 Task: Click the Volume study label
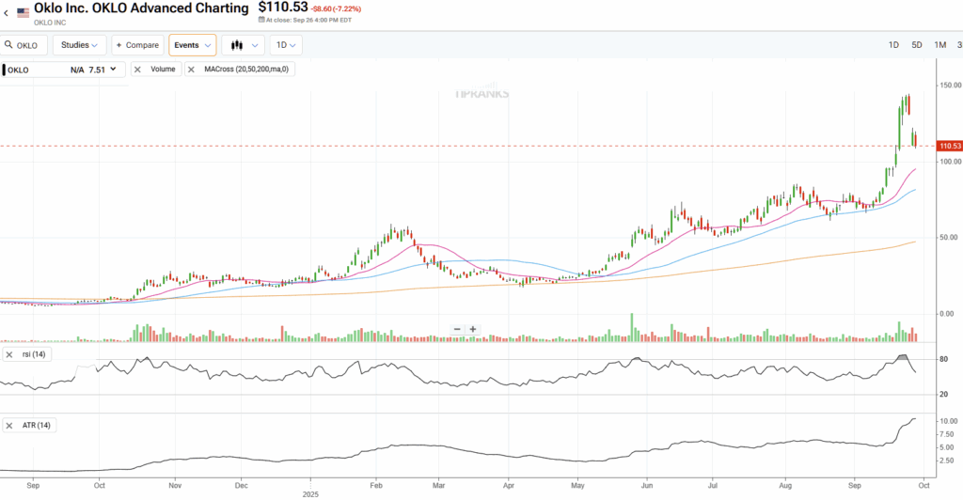163,70
